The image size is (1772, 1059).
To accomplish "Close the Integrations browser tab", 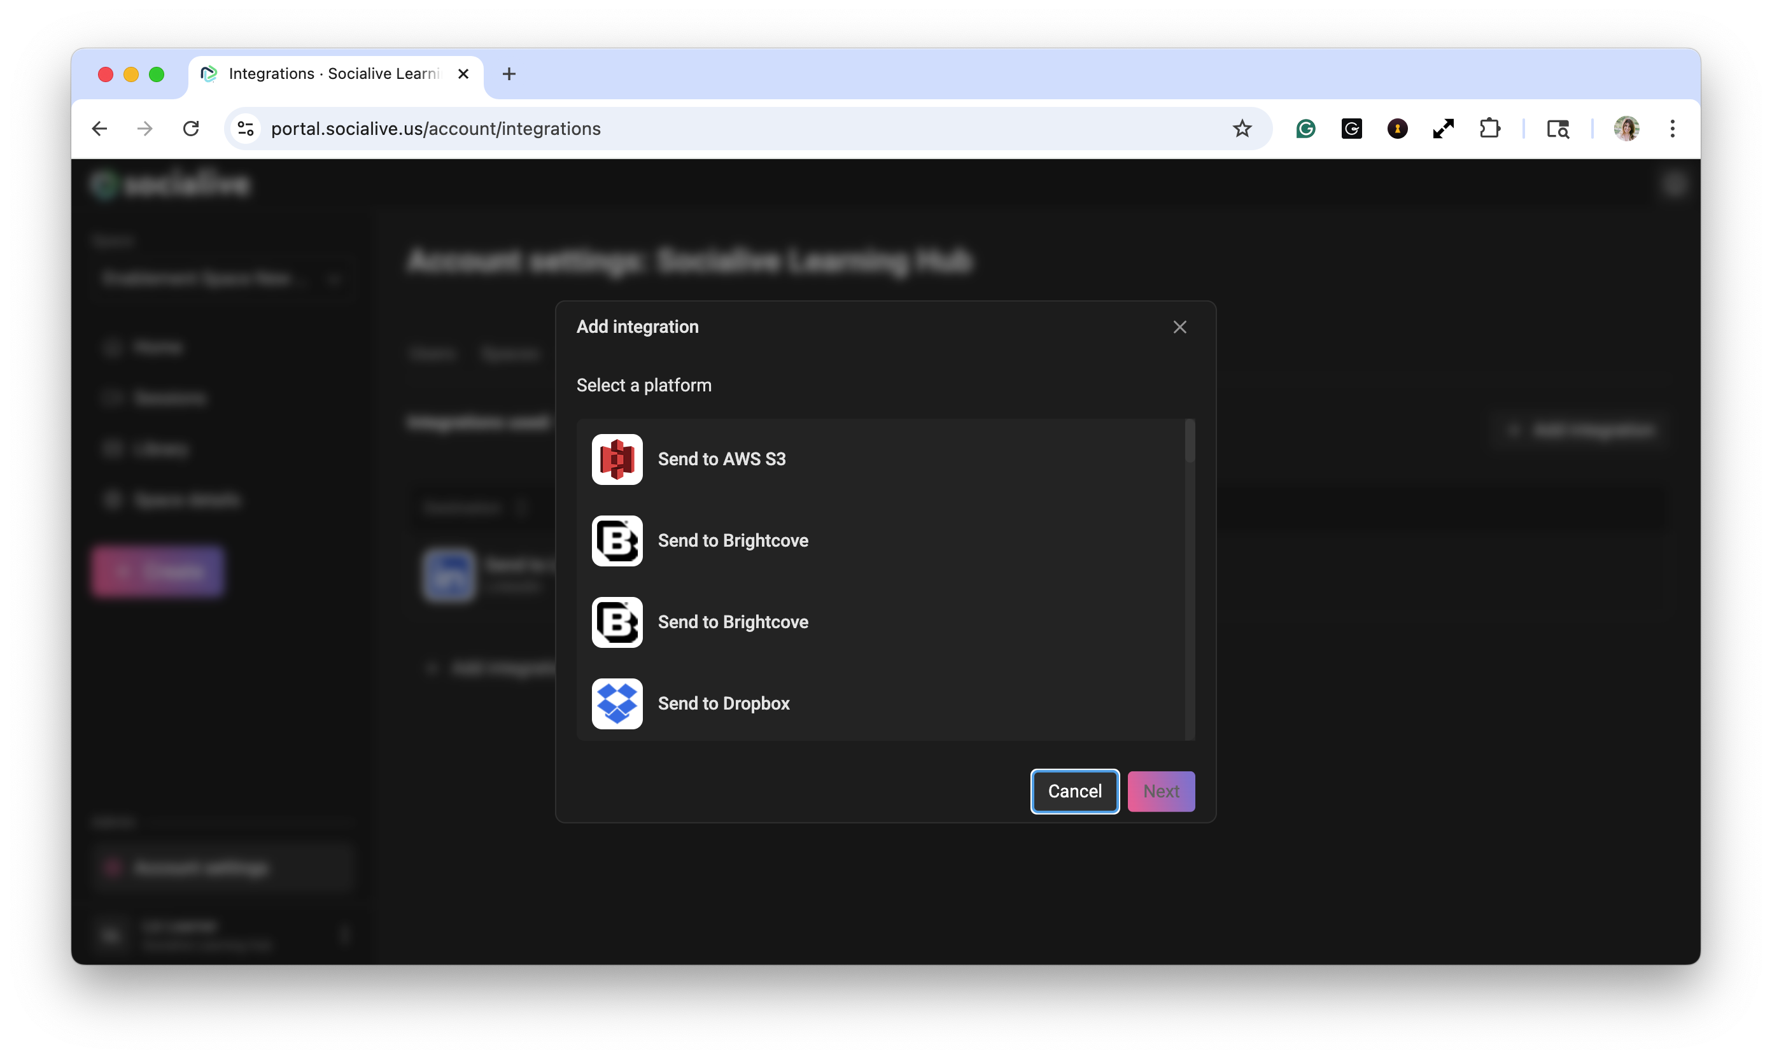I will click(x=463, y=73).
